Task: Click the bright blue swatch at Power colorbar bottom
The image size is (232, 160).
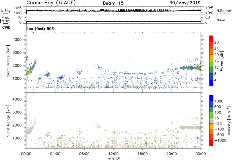Action: coord(211,83)
